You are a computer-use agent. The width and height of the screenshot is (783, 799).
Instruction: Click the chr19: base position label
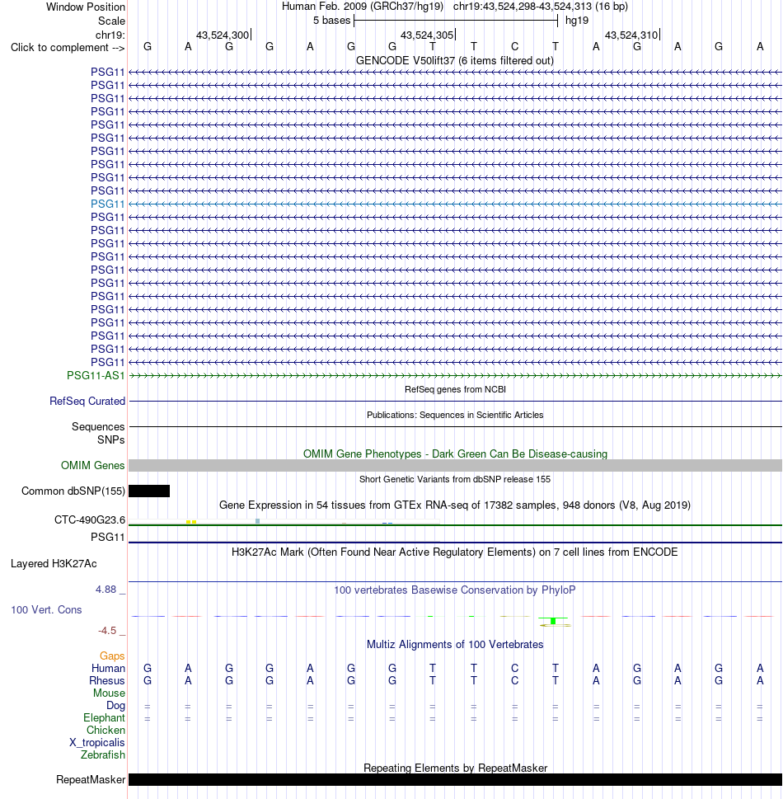(110, 35)
